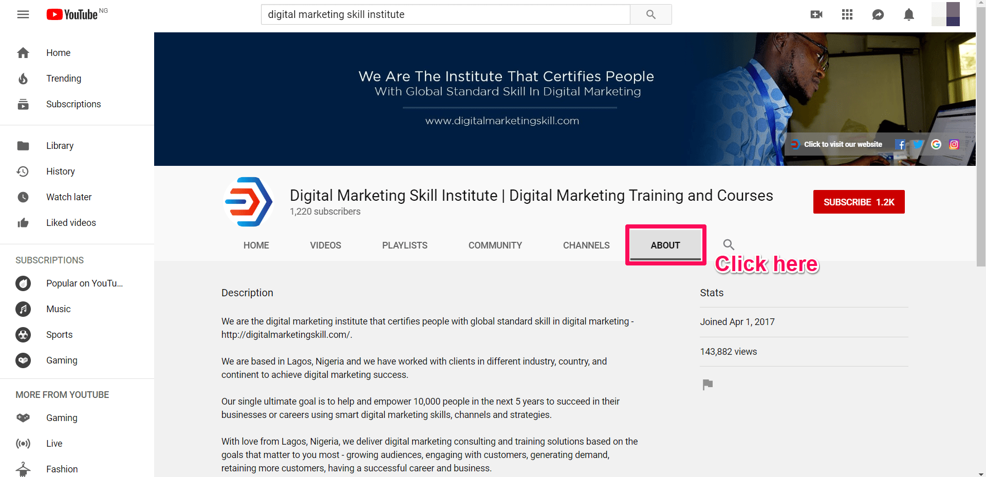Open Facebook link on channel banner
Viewport: 986px width, 477px height.
click(x=900, y=145)
